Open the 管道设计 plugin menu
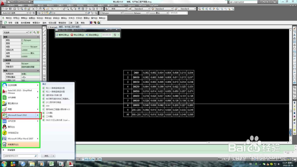Viewport: 297px width, 167px height. [36, 23]
